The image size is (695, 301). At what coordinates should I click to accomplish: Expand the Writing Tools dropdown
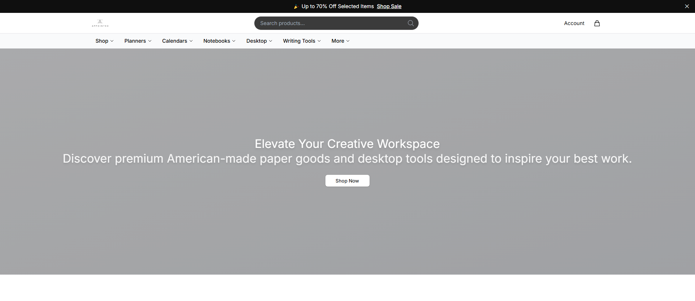tap(302, 41)
